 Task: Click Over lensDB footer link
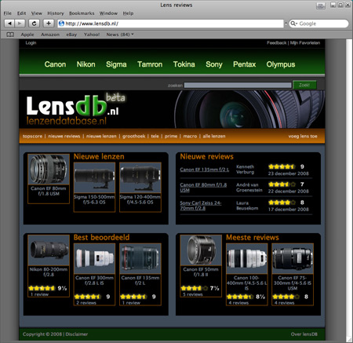pos(304,334)
